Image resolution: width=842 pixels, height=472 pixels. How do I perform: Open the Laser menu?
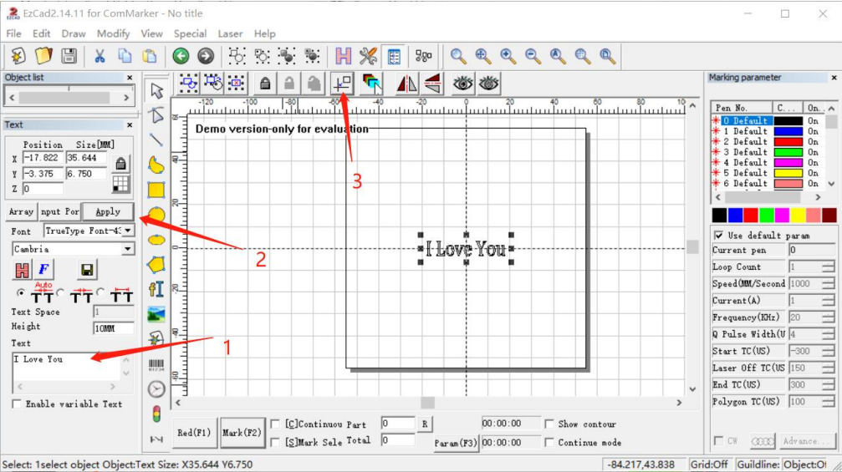[x=230, y=33]
